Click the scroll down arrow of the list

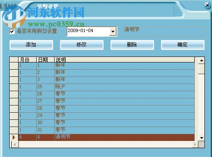[x=201, y=138]
